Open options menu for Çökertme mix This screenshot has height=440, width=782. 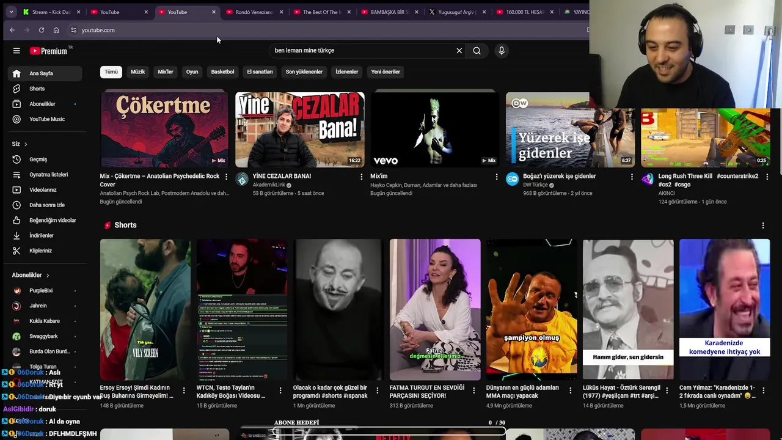[x=226, y=177]
